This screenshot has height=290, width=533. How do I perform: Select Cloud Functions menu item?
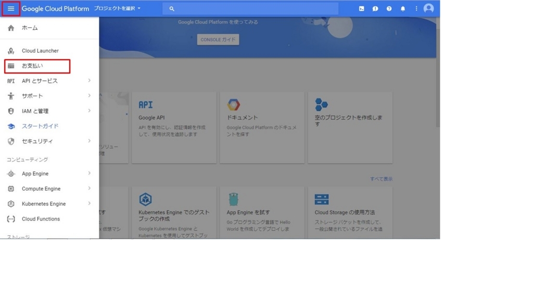[49, 219]
